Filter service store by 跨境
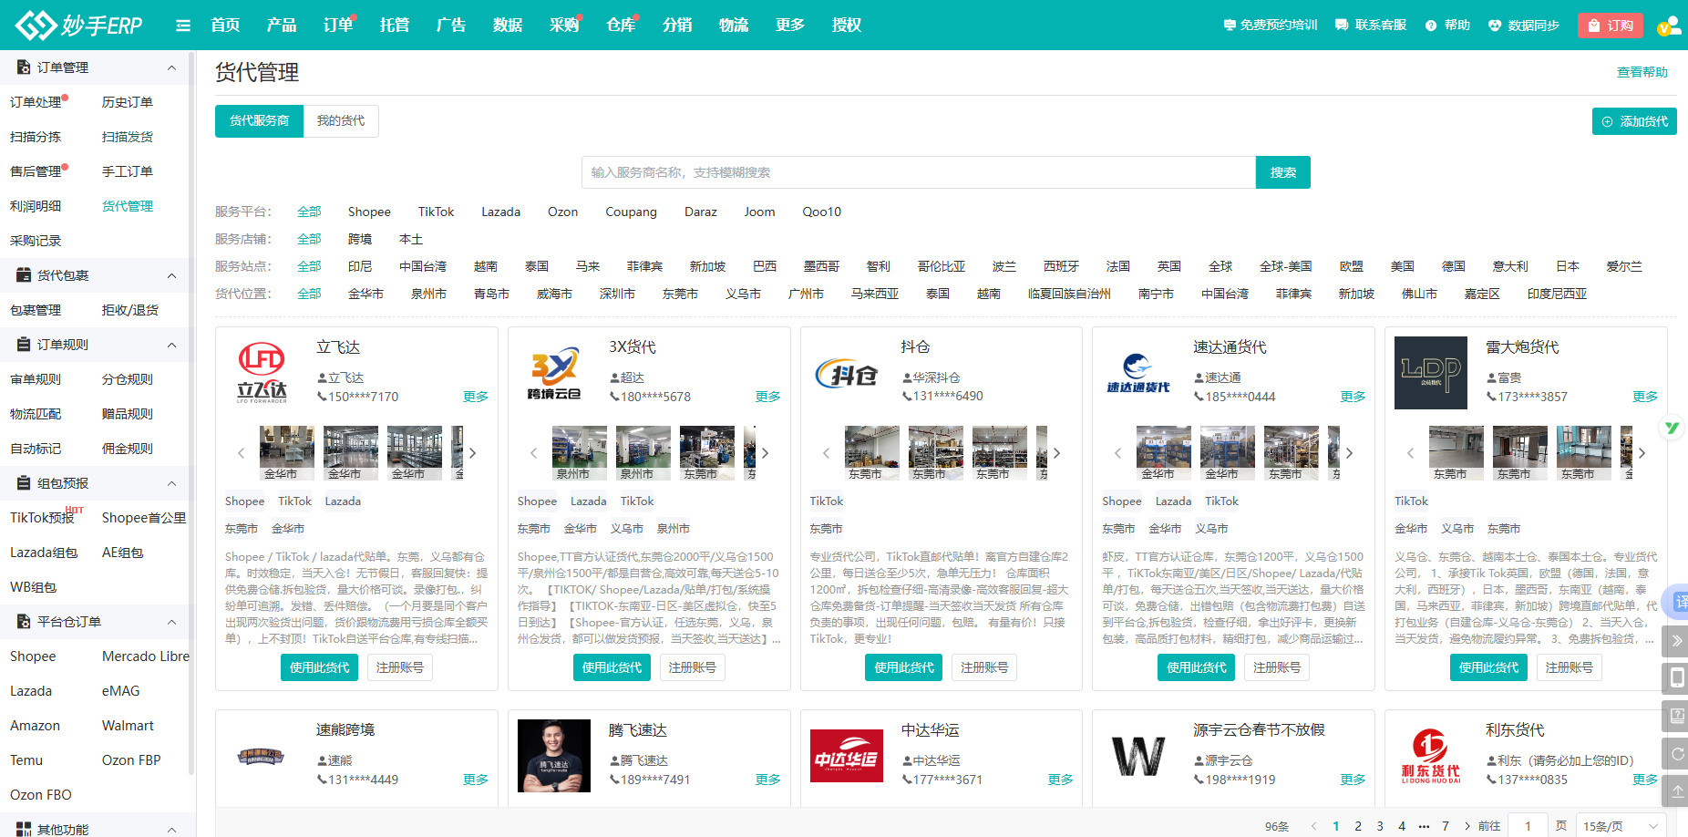The image size is (1688, 837). click(x=360, y=239)
